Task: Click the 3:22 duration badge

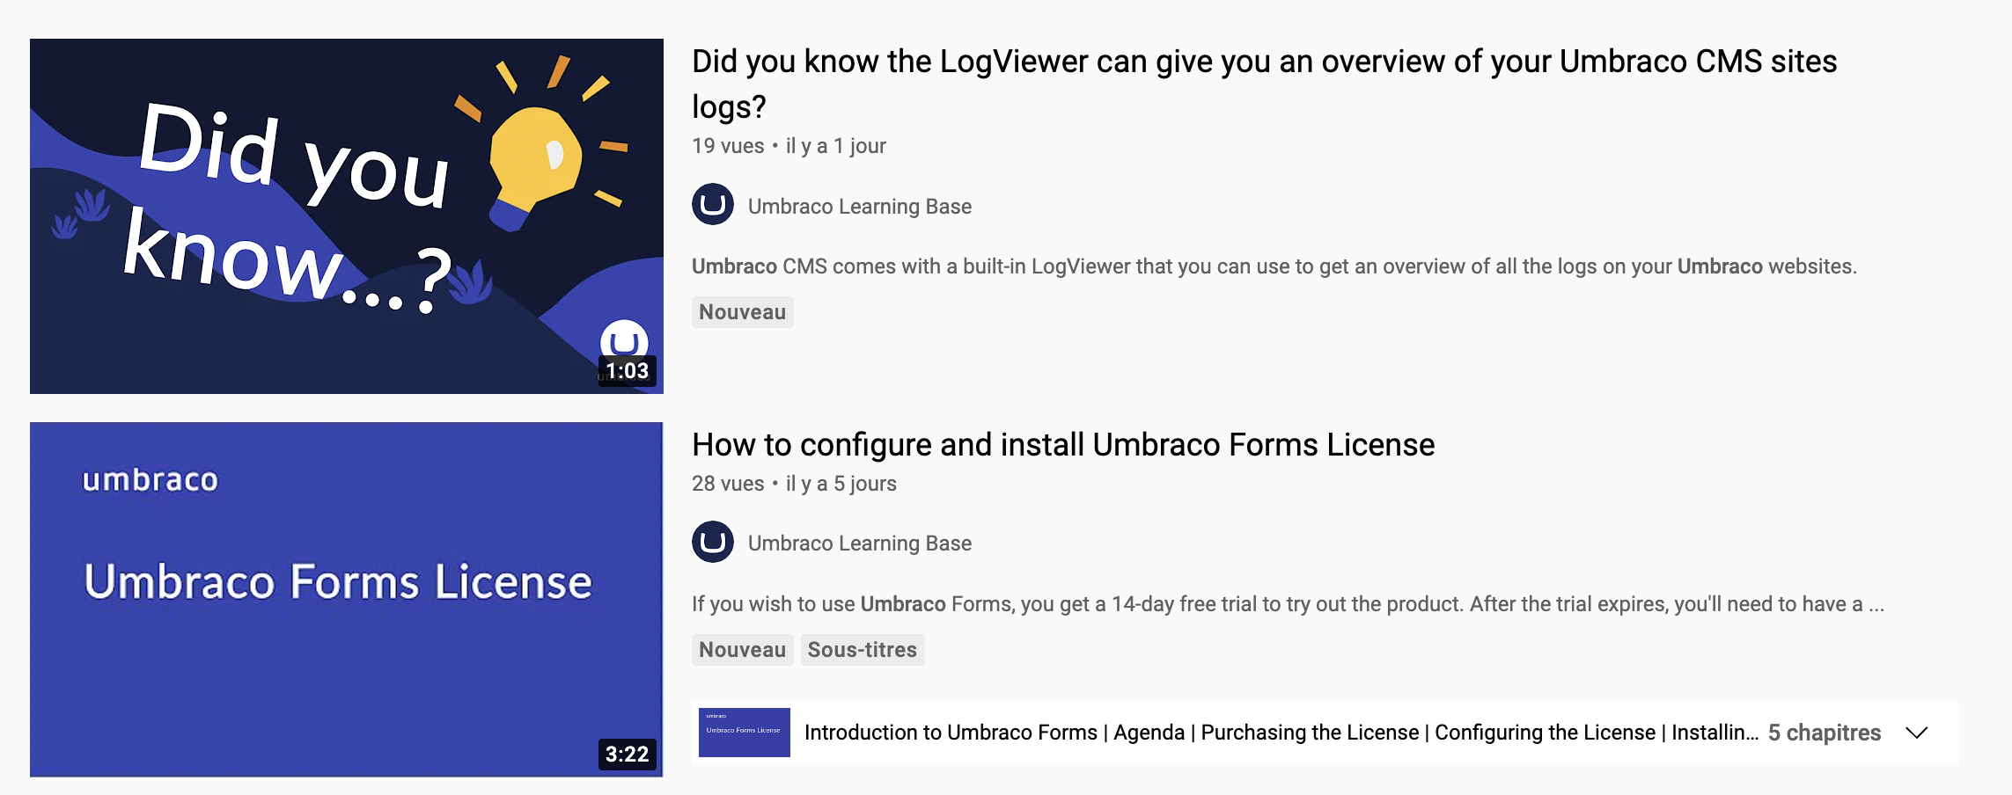Action: click(x=627, y=755)
